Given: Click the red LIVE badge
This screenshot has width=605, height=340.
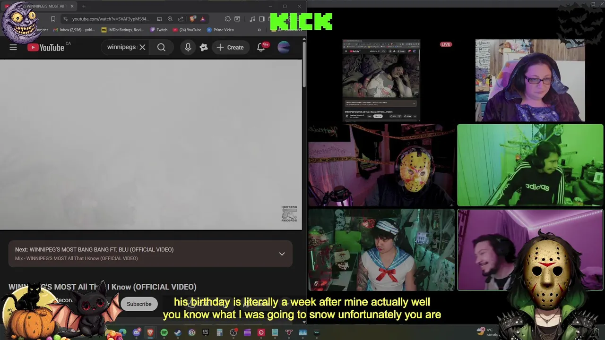Looking at the screenshot, I should point(446,44).
